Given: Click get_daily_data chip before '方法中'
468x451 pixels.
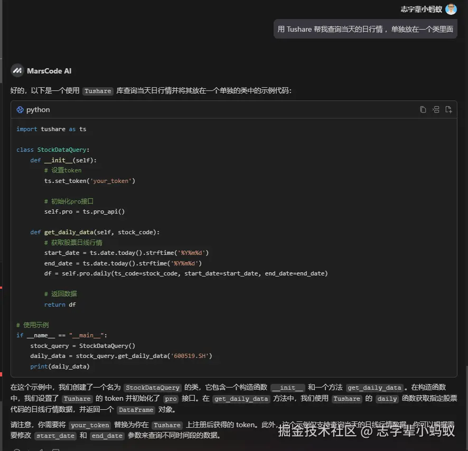Looking at the screenshot, I should coord(241,399).
